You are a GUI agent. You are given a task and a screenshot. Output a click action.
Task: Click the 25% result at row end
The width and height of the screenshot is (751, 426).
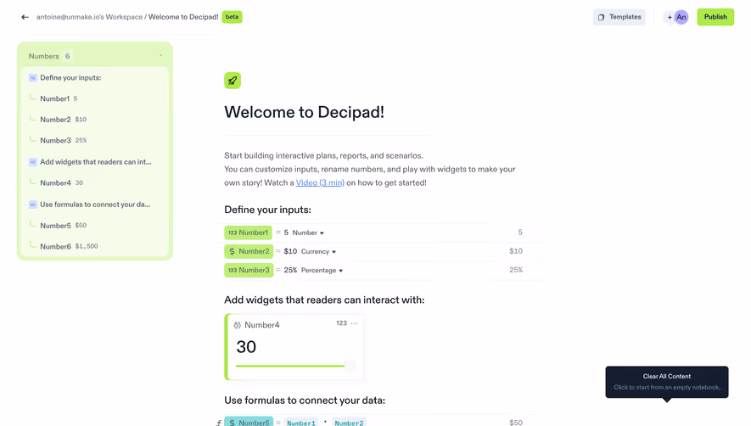point(516,270)
